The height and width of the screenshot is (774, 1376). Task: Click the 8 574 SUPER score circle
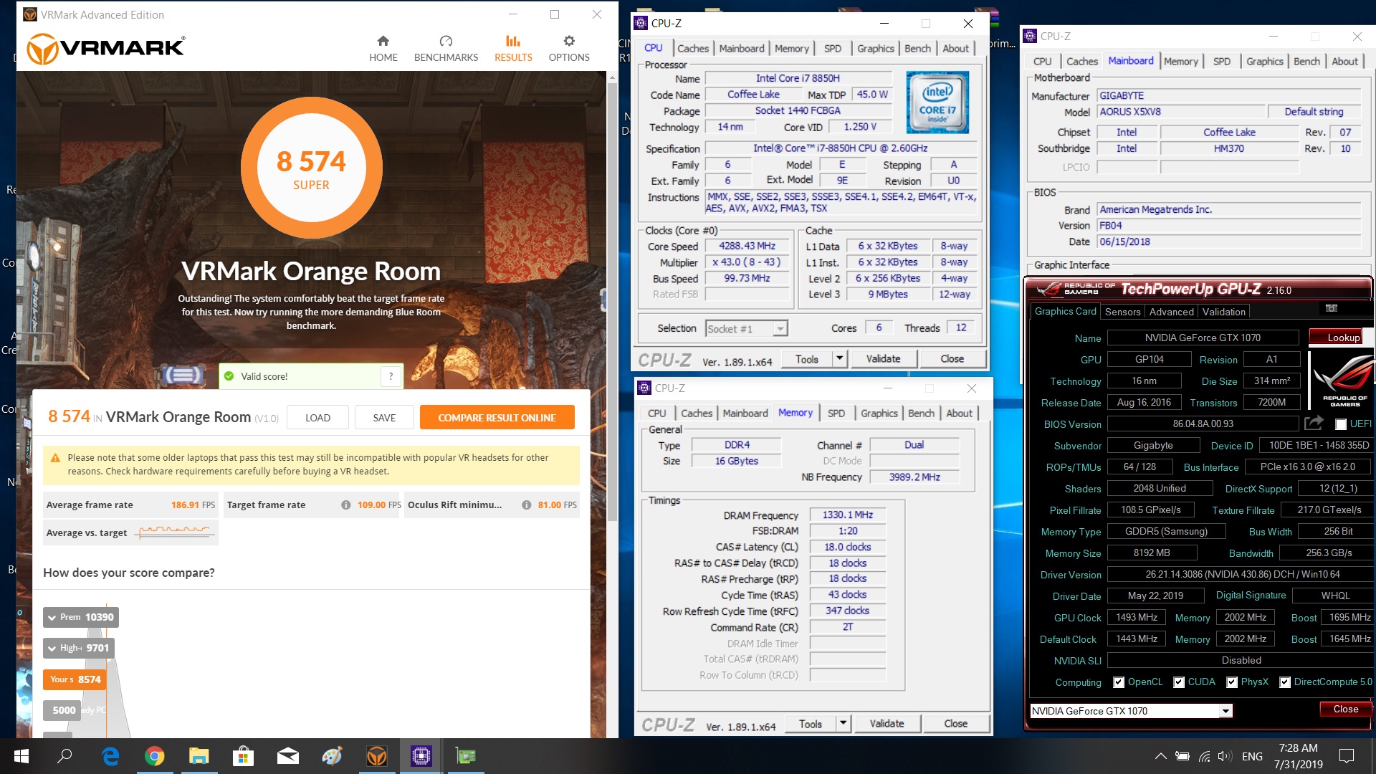click(311, 168)
